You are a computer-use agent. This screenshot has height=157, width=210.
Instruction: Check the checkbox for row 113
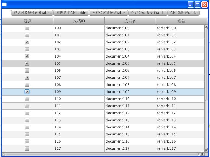(27, 120)
